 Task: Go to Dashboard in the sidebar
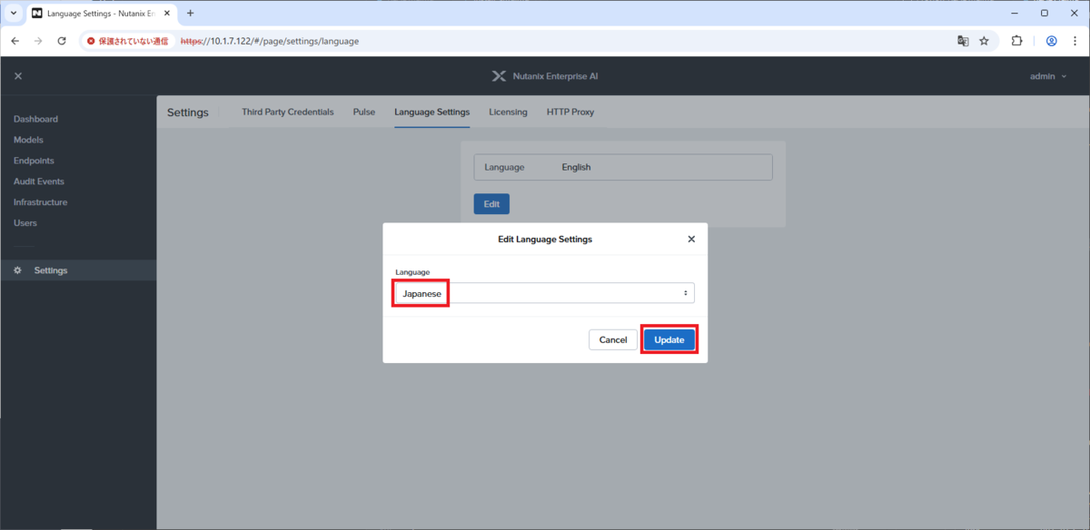[x=35, y=119]
